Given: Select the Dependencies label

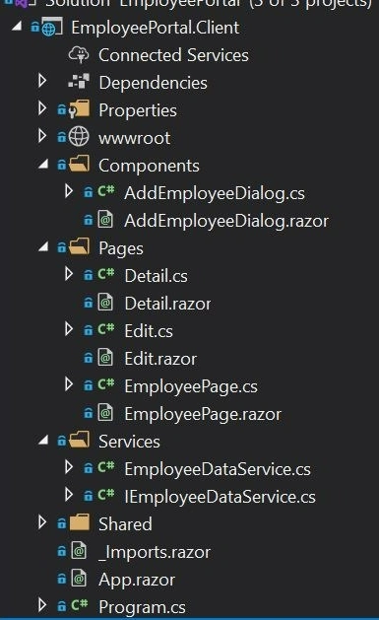Looking at the screenshot, I should click(x=154, y=83).
